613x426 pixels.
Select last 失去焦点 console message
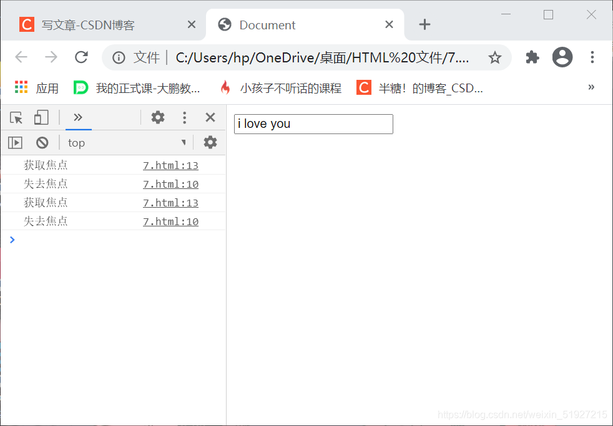click(46, 221)
